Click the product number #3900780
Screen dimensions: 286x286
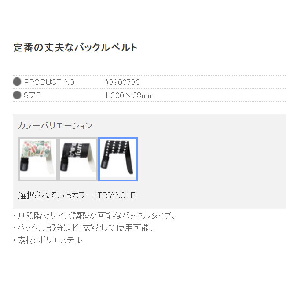122,82
